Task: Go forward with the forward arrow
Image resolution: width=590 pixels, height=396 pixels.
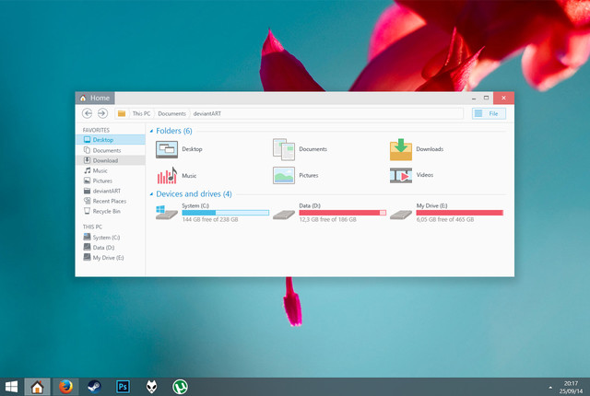Action: tap(101, 113)
